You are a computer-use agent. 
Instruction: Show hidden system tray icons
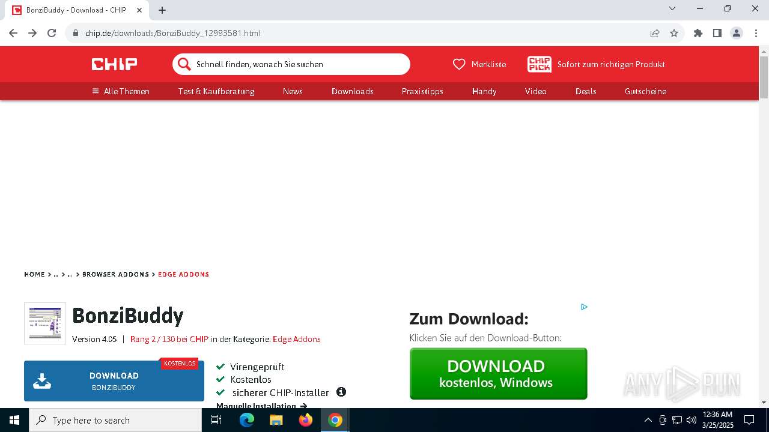(648, 420)
